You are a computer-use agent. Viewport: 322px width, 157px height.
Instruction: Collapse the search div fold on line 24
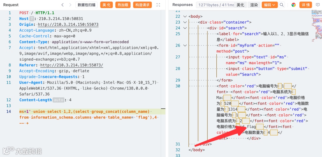pos(185,28)
